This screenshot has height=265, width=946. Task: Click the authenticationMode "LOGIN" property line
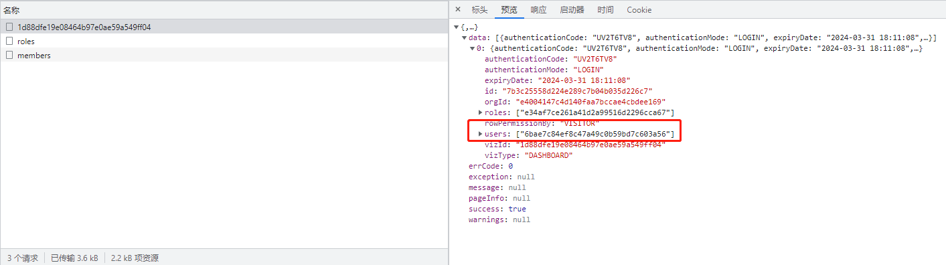544,70
